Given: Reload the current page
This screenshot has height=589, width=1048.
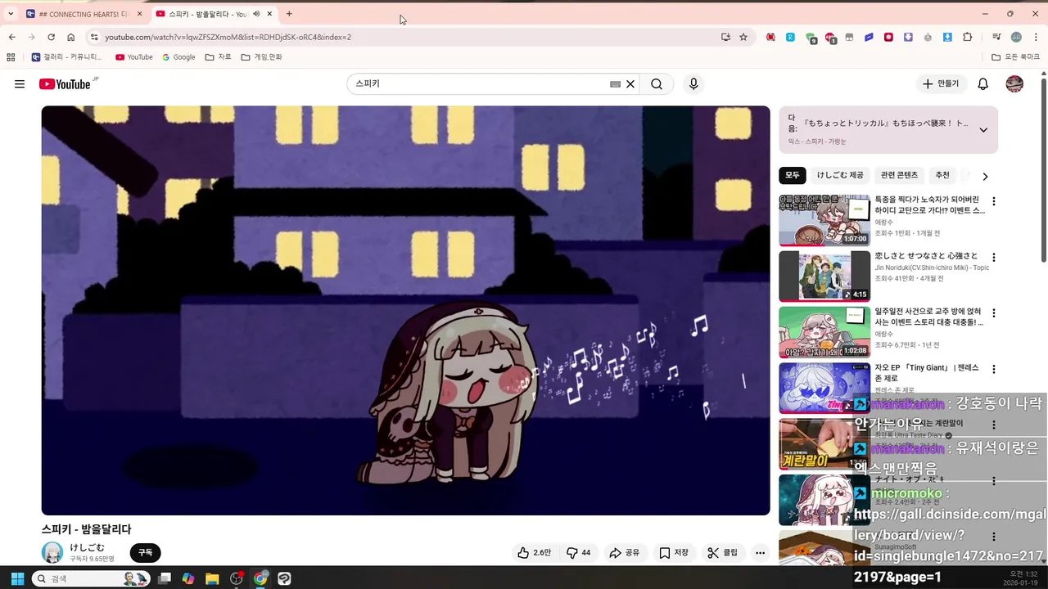Looking at the screenshot, I should point(51,37).
